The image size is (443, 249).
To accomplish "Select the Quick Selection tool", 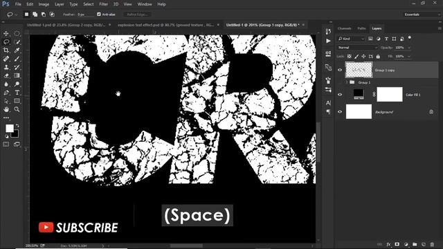I will [x=17, y=41].
